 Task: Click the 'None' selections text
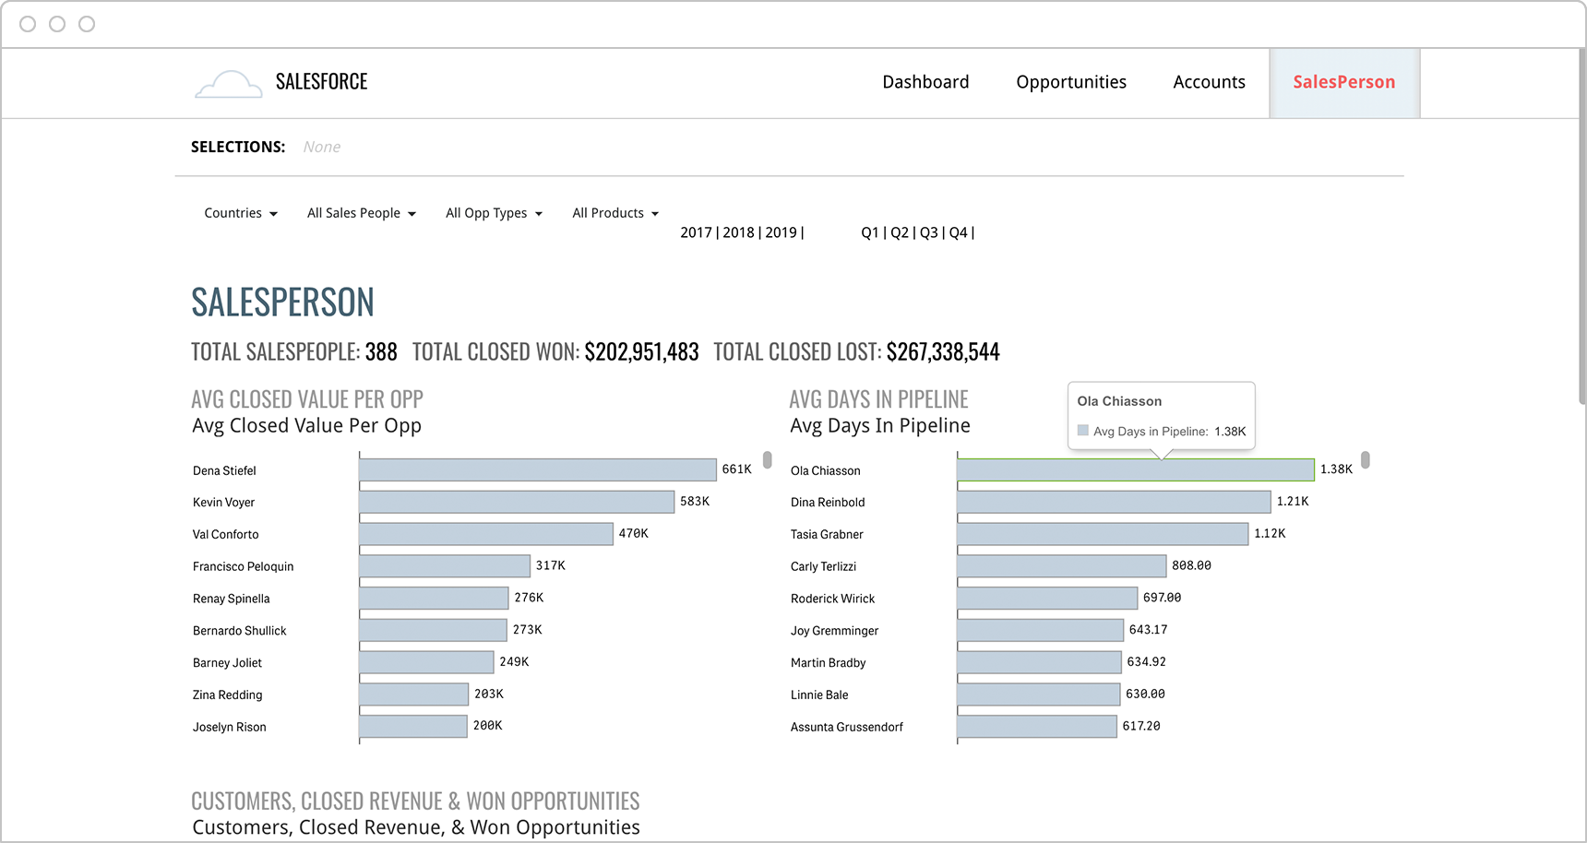click(322, 147)
